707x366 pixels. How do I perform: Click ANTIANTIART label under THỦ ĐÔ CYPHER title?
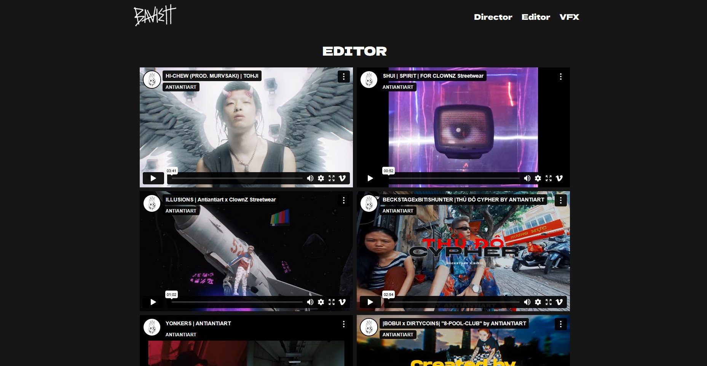[398, 211]
